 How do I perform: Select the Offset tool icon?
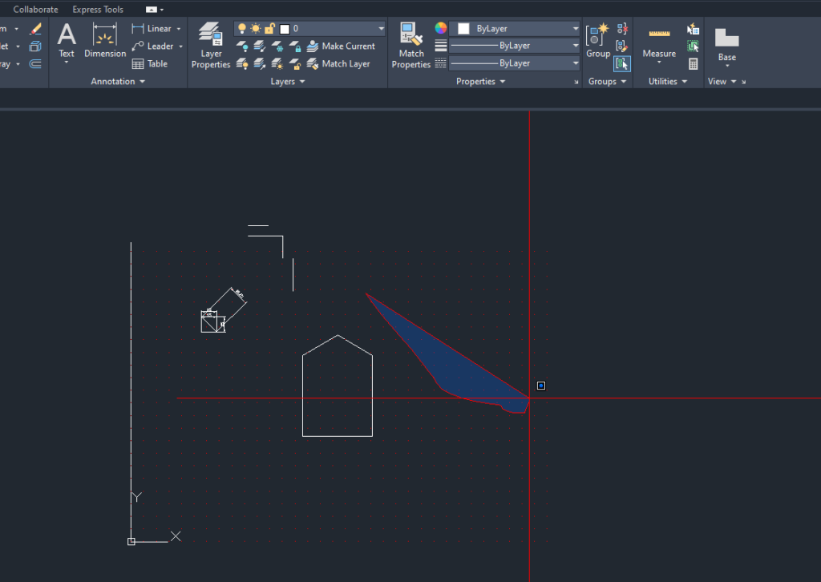[x=35, y=64]
